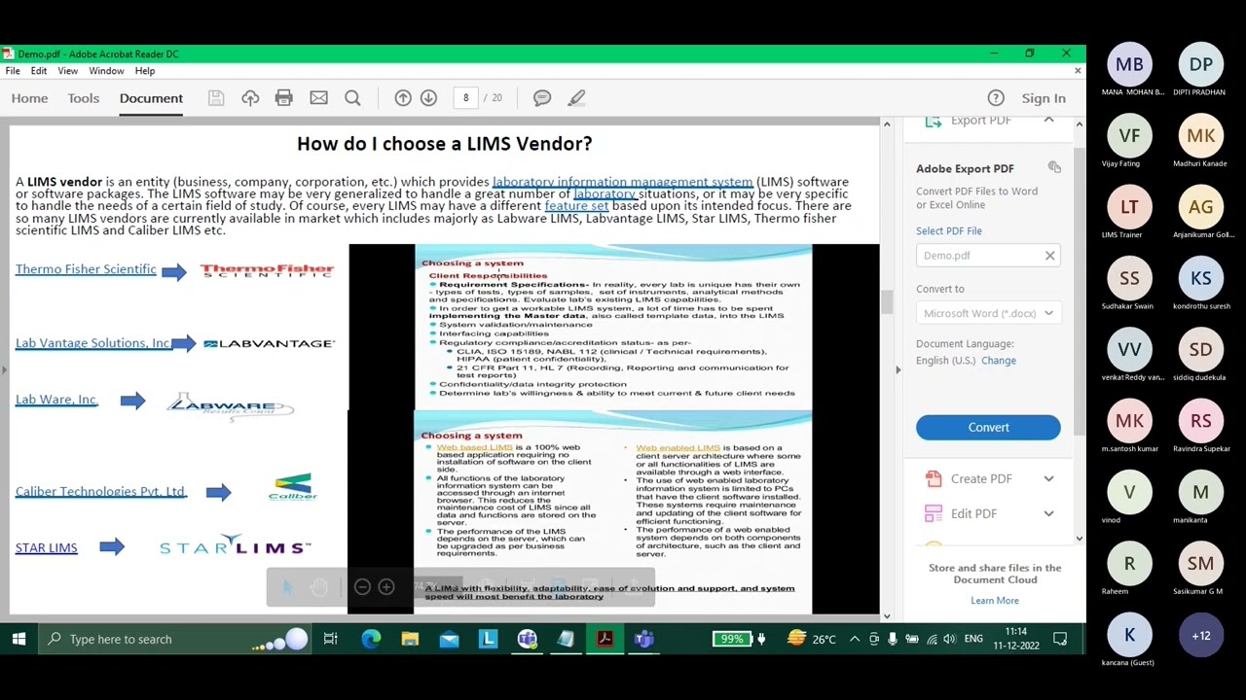1246x700 pixels.
Task: Open Task View in taskbar
Action: coord(331,639)
